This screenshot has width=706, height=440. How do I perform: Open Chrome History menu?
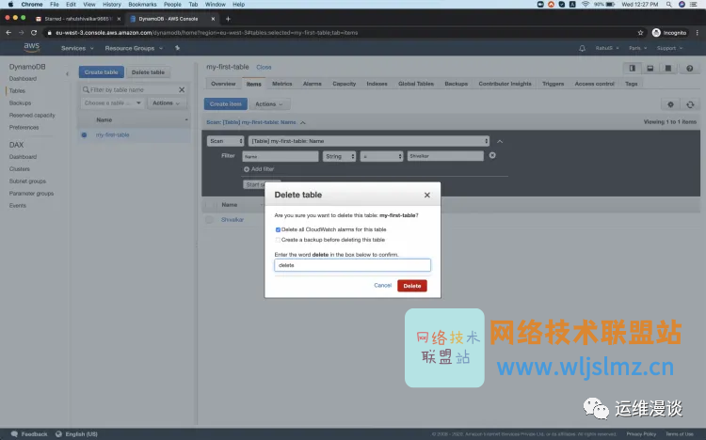112,4
